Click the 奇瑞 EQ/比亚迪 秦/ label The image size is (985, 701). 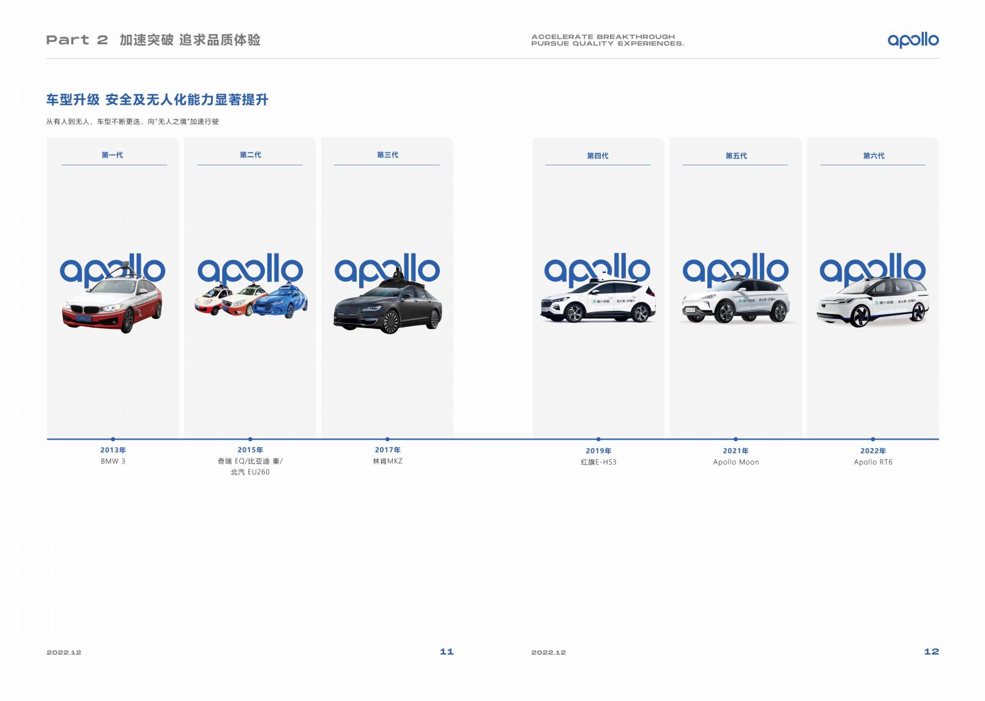250,461
